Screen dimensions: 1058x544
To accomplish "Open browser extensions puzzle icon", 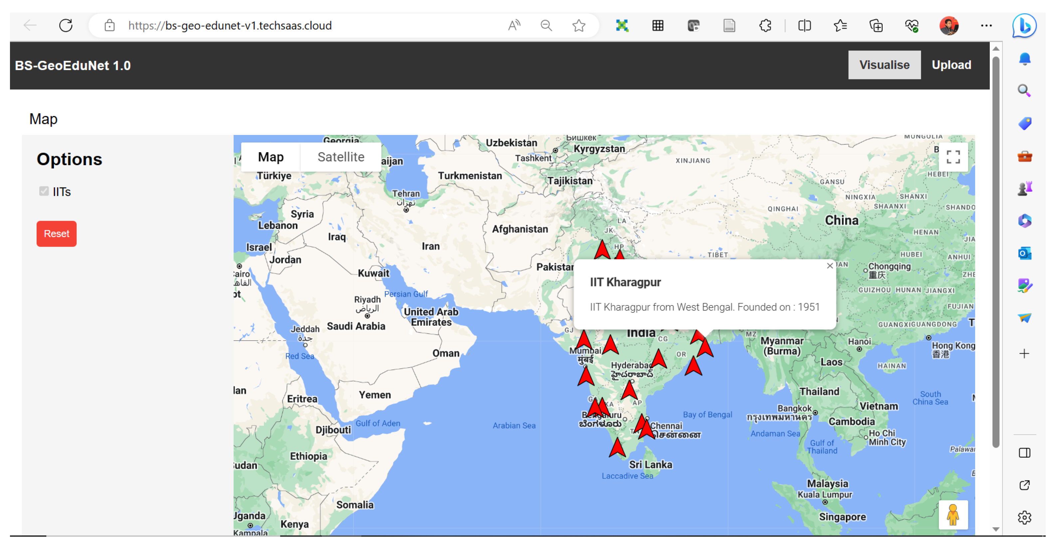I will [765, 26].
